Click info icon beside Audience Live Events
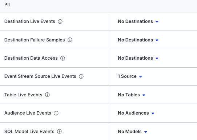Viewport: 197px width, 140px height. click(x=56, y=113)
